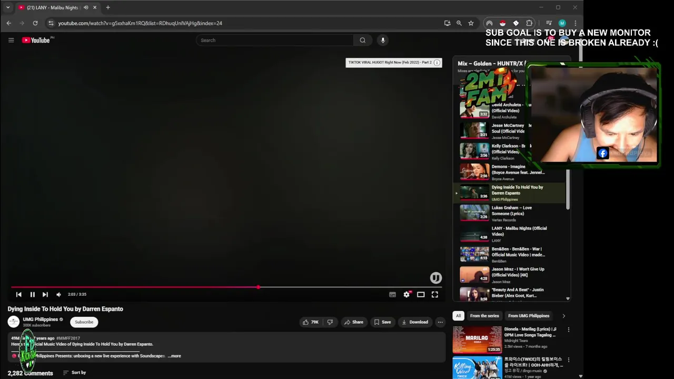Mute the tab via its speaker icon
Screen dimensions: 674x379
pos(86,7)
